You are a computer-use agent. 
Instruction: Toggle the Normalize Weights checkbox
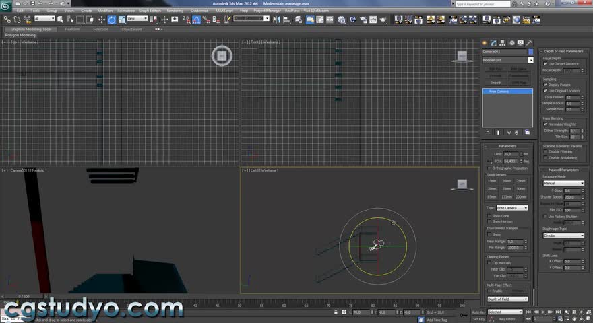click(x=545, y=124)
